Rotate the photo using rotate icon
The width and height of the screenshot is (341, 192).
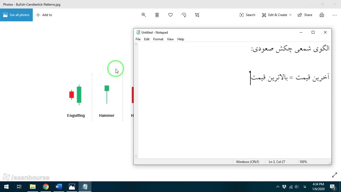[184, 15]
